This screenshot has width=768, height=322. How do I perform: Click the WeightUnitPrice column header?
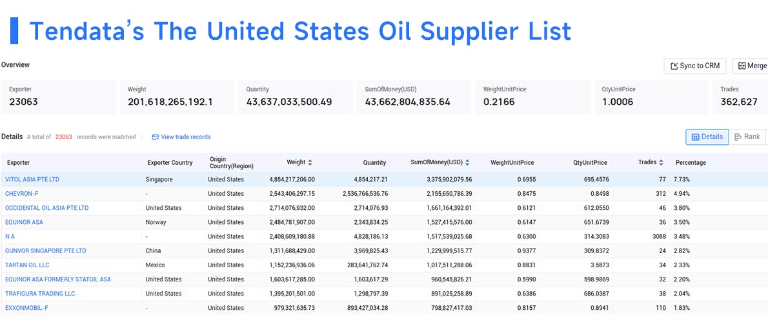[512, 163]
